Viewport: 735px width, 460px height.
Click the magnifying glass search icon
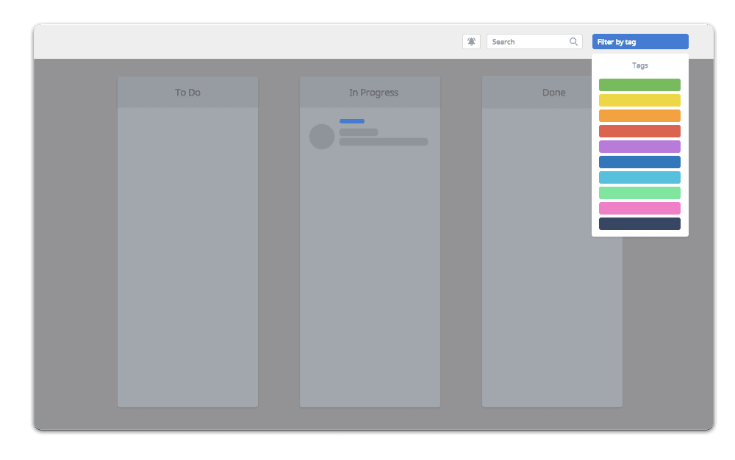(573, 42)
